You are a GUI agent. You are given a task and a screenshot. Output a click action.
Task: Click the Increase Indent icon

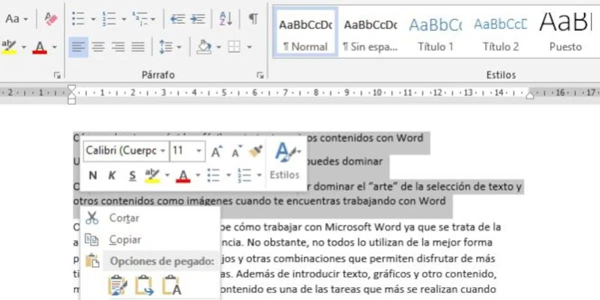pyautogui.click(x=197, y=19)
